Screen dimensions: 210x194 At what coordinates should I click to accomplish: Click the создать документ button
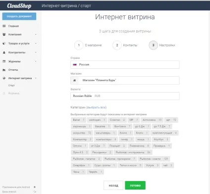point(19,16)
